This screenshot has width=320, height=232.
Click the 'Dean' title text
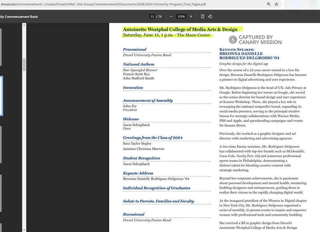pos(127,128)
